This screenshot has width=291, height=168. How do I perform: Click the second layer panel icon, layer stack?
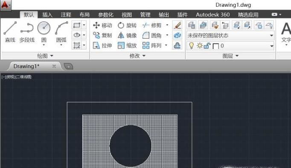pos(203,25)
